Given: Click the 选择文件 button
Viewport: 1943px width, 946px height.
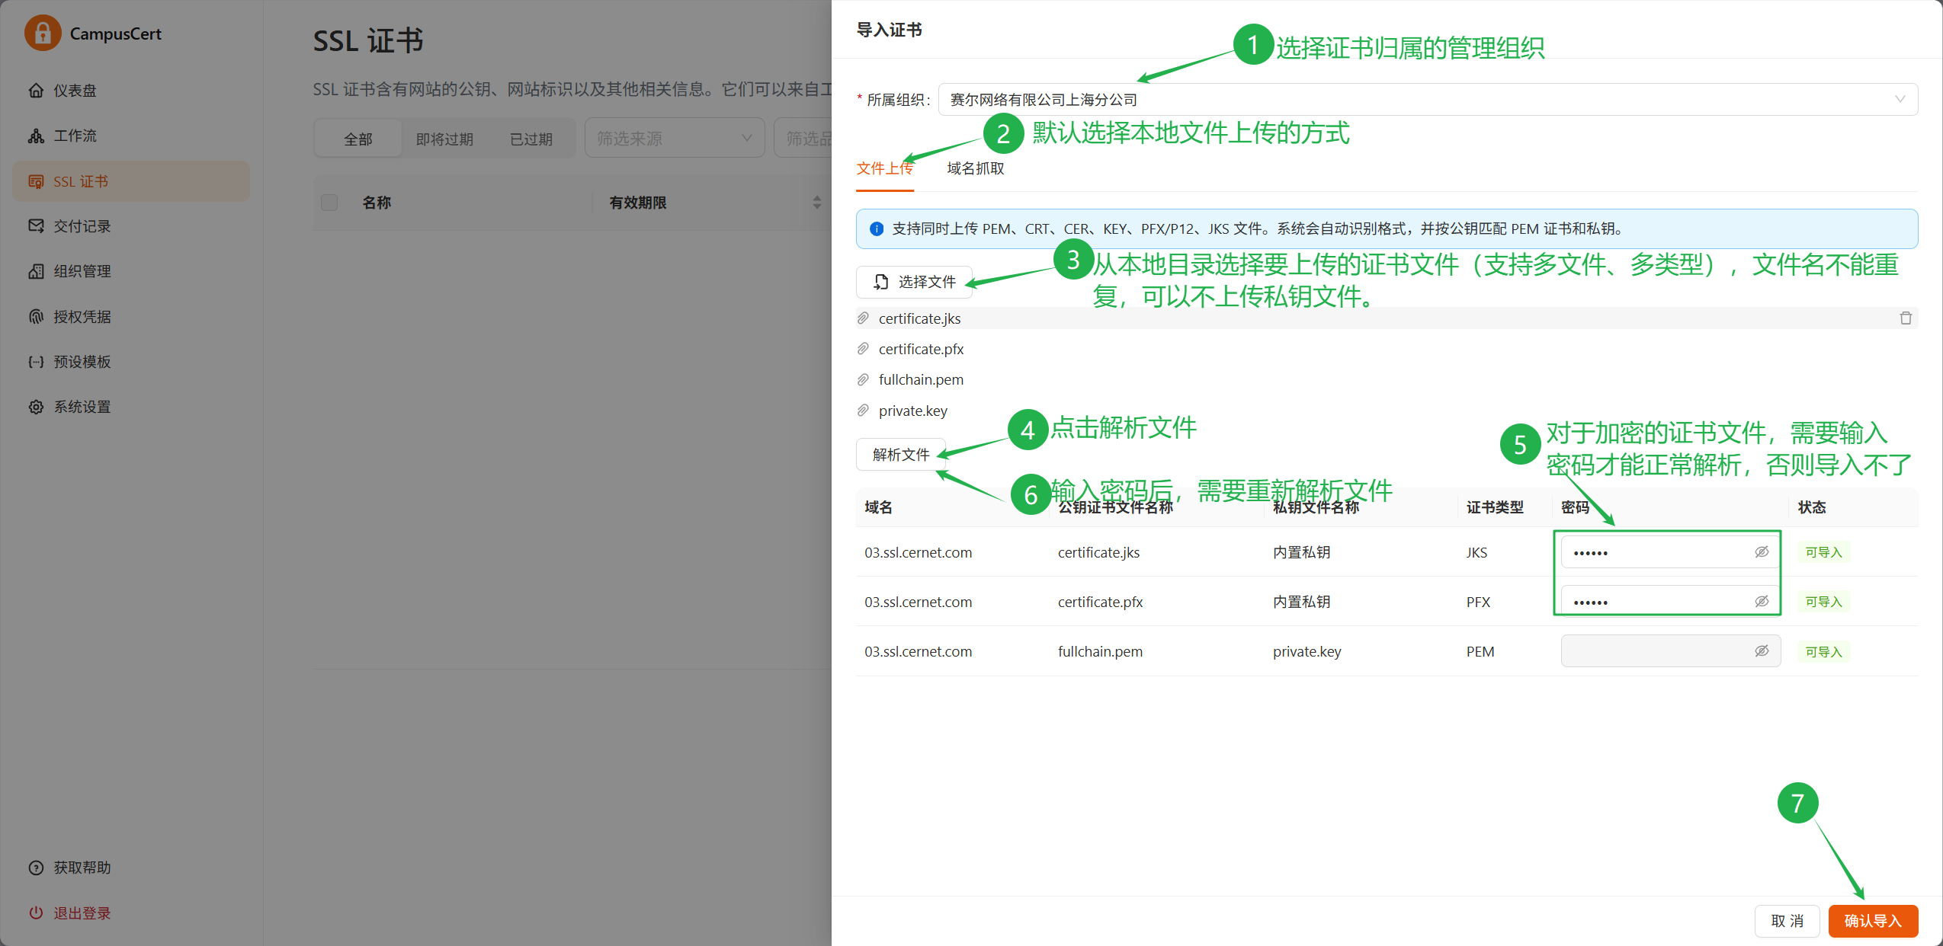Looking at the screenshot, I should [914, 282].
